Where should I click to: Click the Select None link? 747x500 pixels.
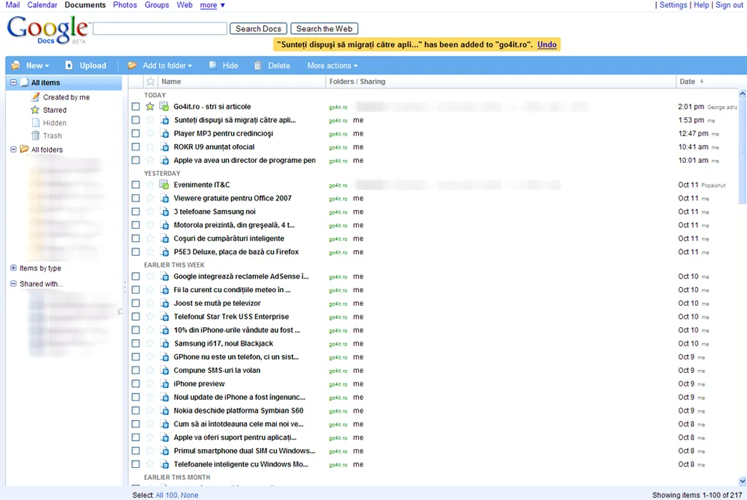(189, 495)
